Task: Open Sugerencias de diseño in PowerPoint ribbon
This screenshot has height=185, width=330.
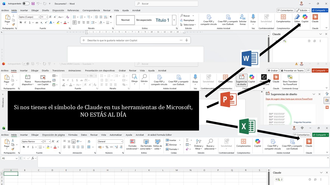Action: (241, 80)
